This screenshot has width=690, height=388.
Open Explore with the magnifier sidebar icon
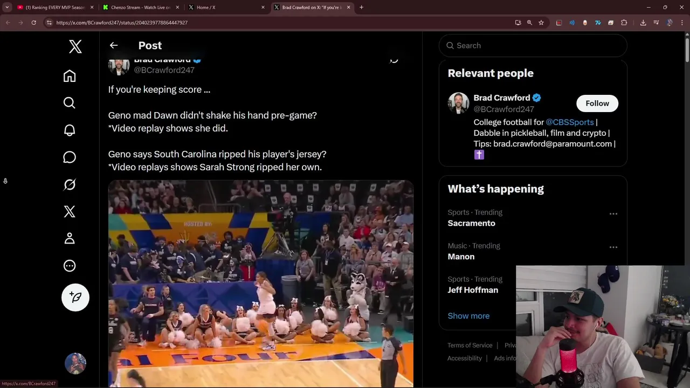pos(70,103)
